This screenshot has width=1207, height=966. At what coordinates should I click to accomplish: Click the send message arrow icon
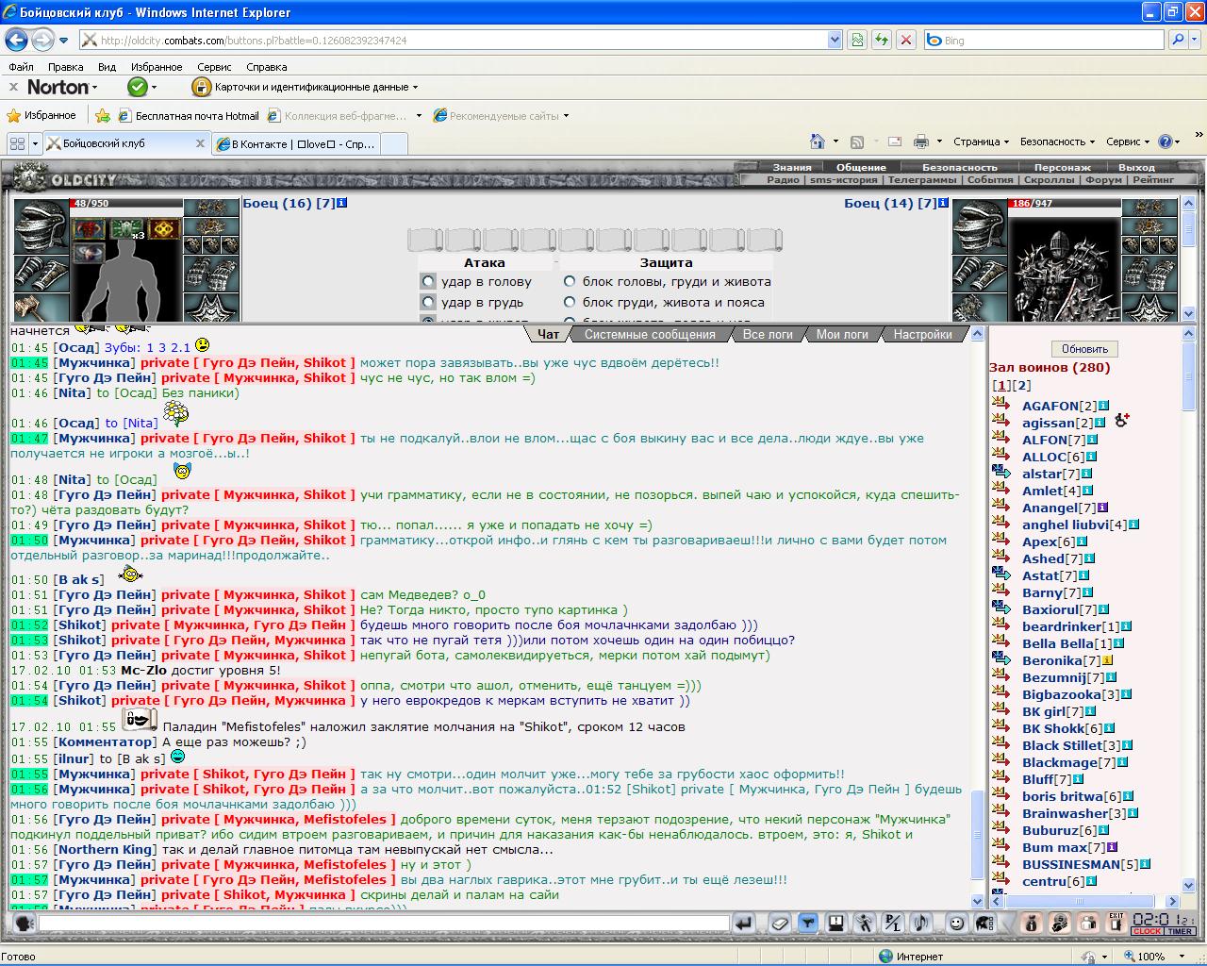(x=744, y=923)
